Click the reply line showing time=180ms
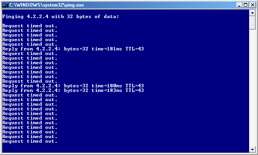 tap(73, 86)
